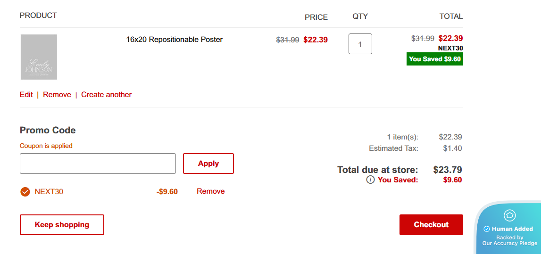Click the quantity box showing 1

coord(360,44)
